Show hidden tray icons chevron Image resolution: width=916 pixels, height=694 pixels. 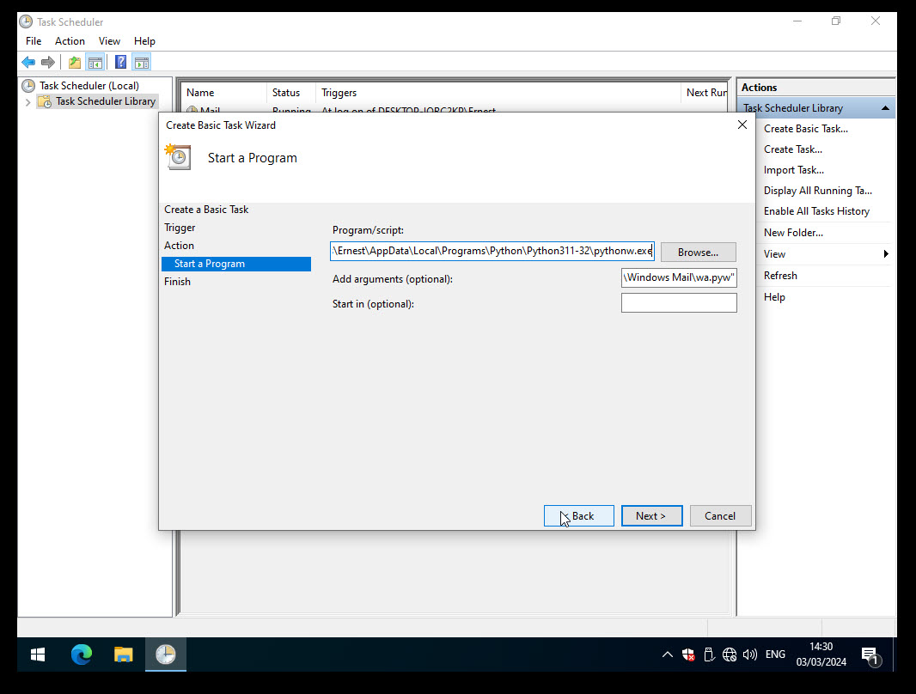tap(667, 654)
